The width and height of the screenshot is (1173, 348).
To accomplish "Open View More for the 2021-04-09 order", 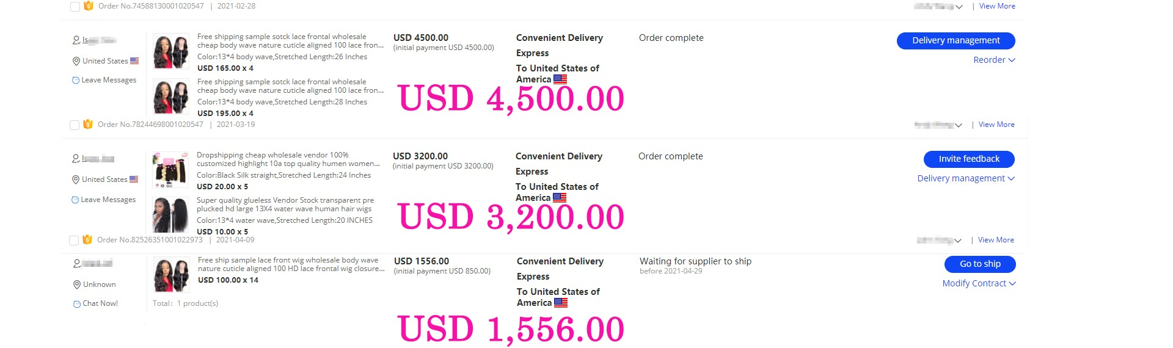I will click(x=996, y=240).
